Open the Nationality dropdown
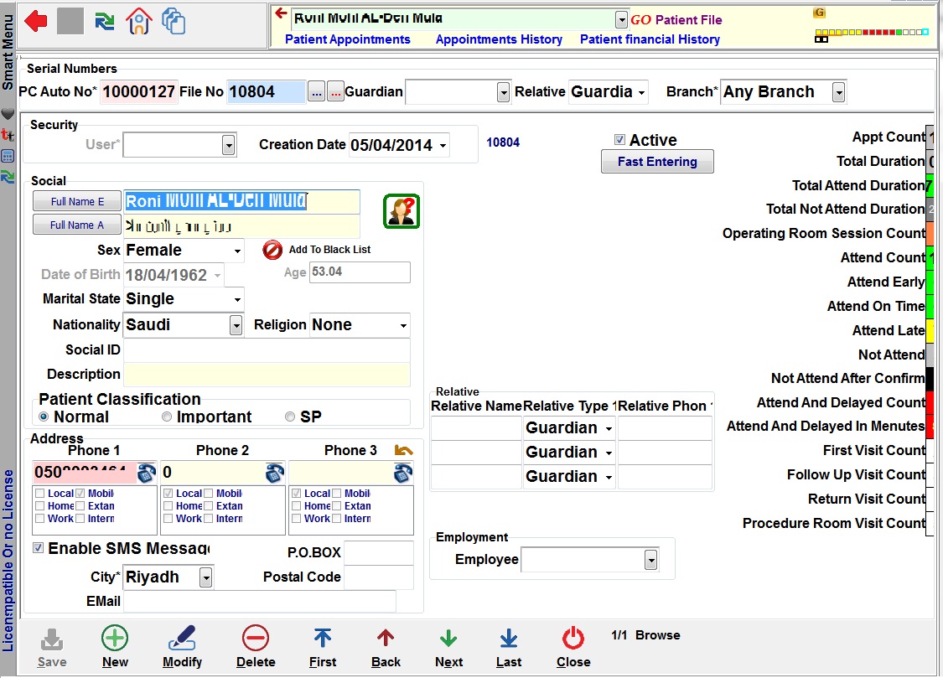The height and width of the screenshot is (678, 943). (236, 325)
